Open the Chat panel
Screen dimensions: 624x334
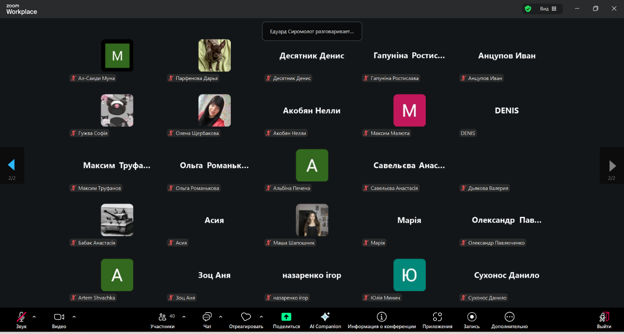pos(207,317)
